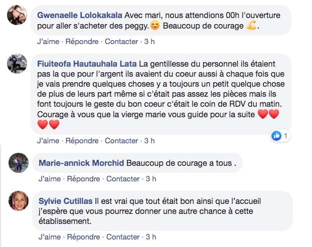Viewport: 312px width, 247px height.
Task: Like Gwenaelle's comment with J'aime
Action: (49, 42)
